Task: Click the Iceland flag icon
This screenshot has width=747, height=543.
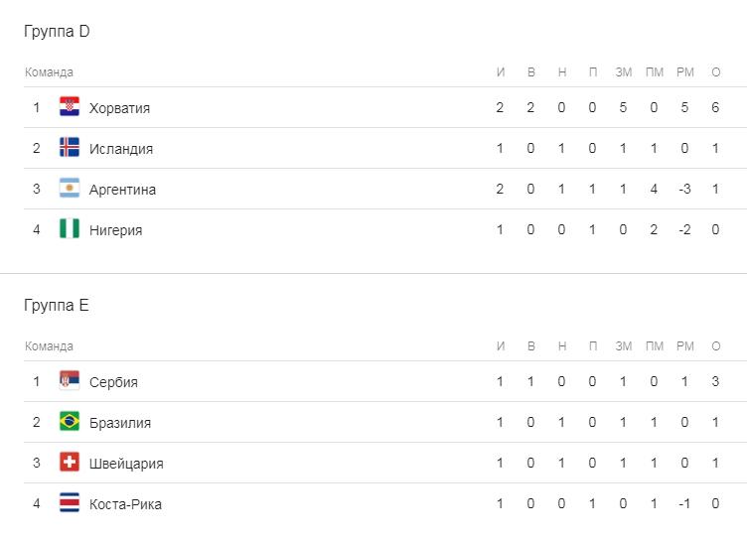Action: point(69,148)
